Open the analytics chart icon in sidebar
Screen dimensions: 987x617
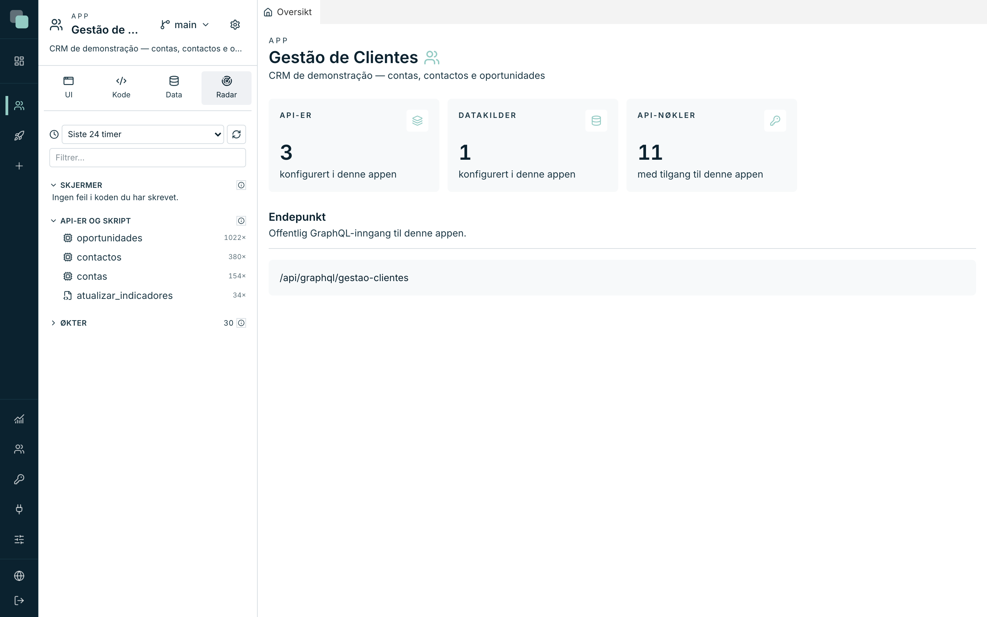click(x=19, y=419)
